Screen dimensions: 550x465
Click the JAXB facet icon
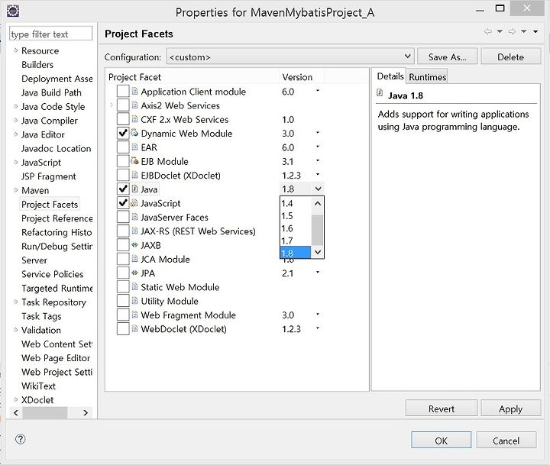click(134, 245)
